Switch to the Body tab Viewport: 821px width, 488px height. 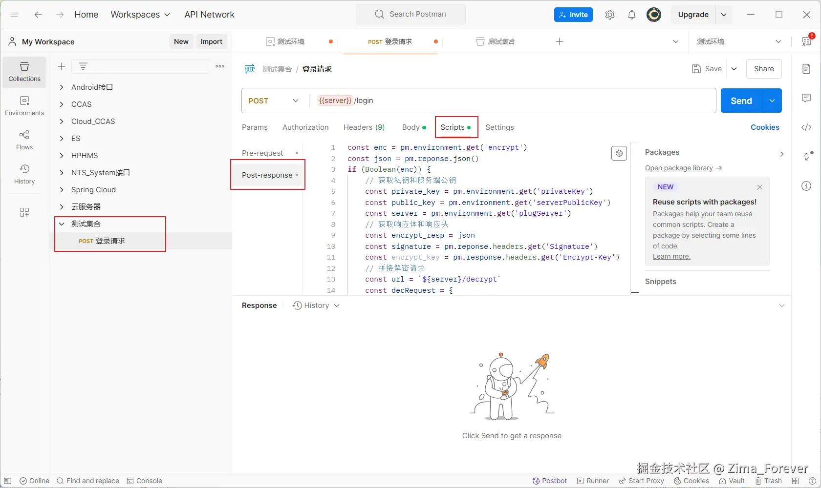pyautogui.click(x=414, y=127)
